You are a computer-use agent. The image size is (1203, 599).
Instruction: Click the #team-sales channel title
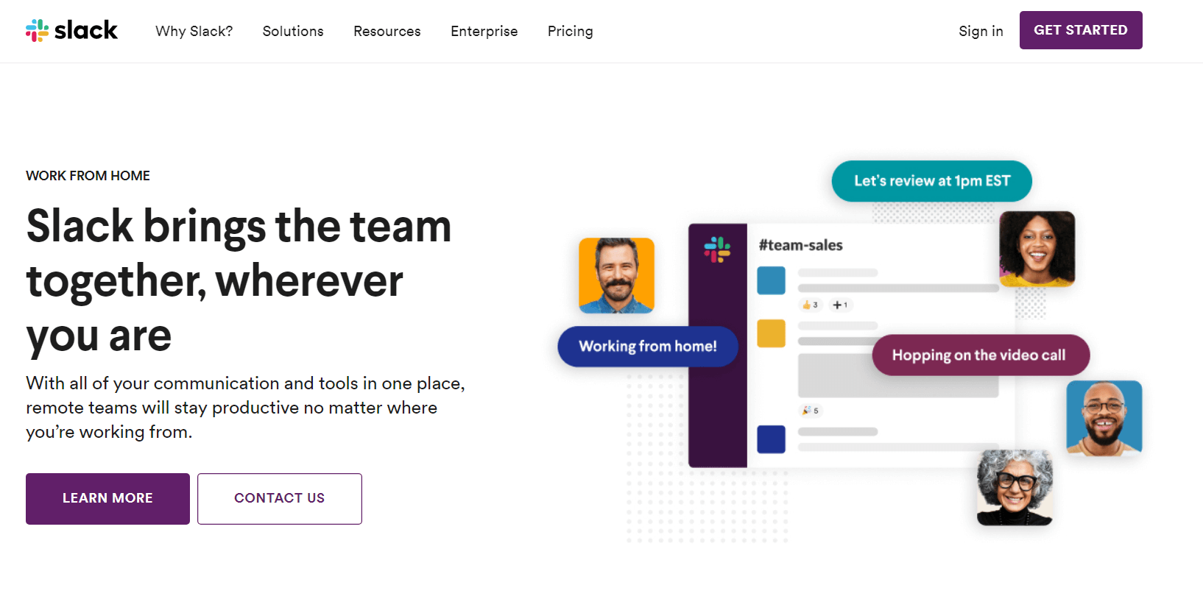pyautogui.click(x=801, y=245)
